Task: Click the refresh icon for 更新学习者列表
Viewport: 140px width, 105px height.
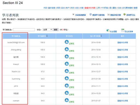Action: click(91, 14)
